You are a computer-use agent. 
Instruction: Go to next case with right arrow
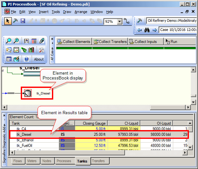155,30
